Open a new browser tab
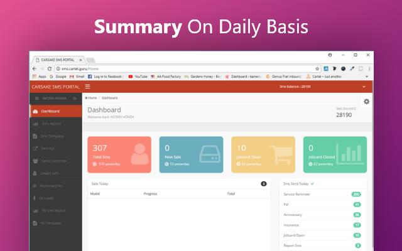 [90, 60]
